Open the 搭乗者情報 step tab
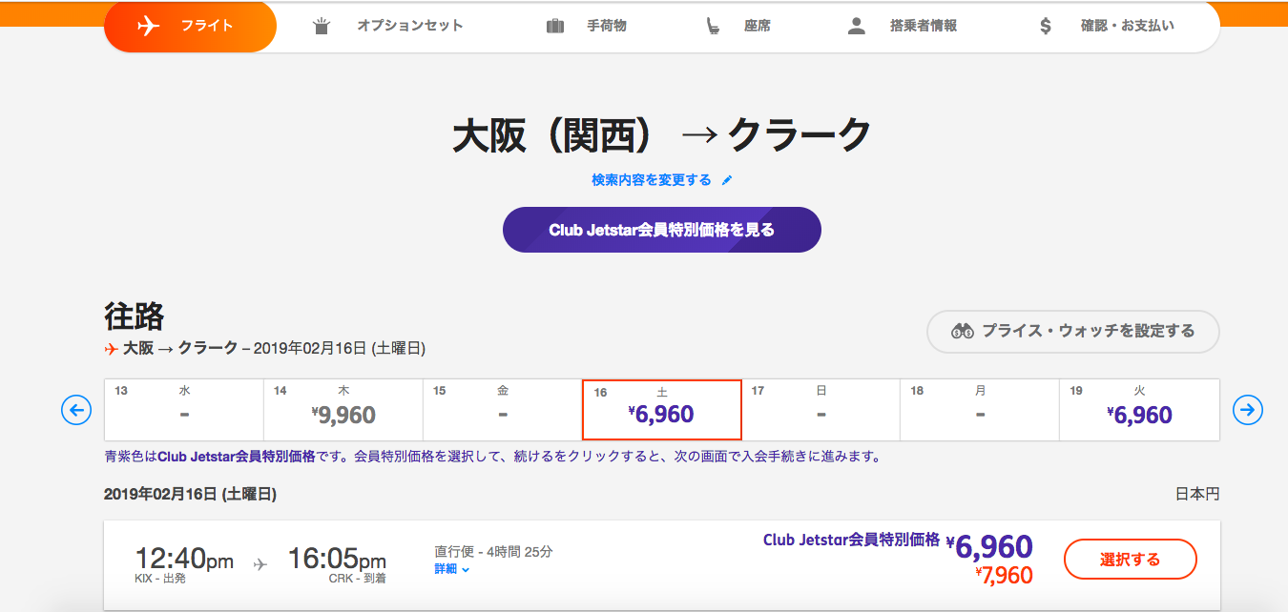 902,26
